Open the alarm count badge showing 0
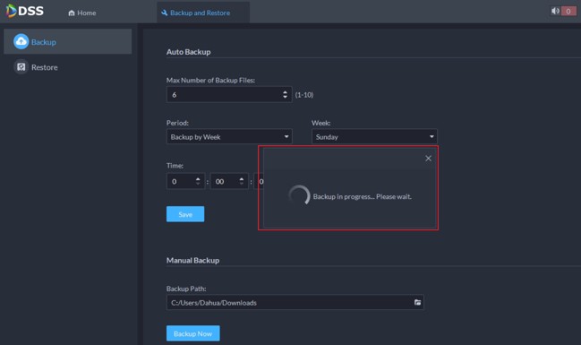The image size is (581, 345). tap(568, 11)
